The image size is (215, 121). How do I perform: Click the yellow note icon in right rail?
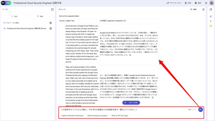(x=211, y=26)
